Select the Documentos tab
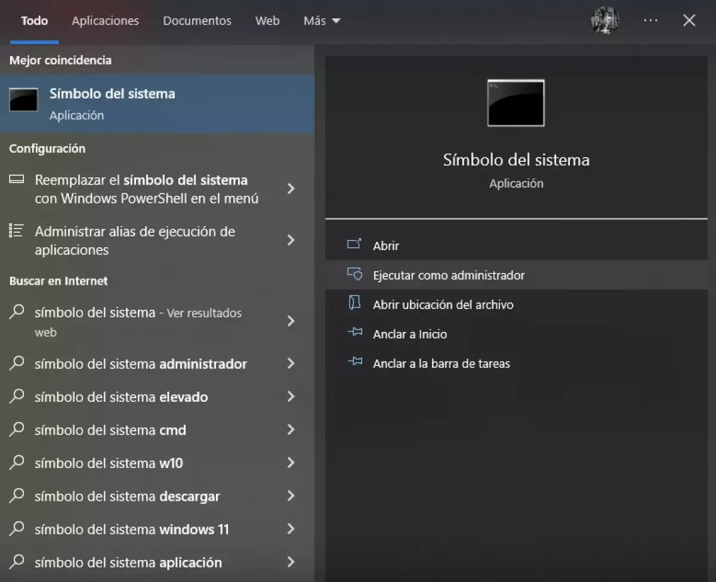Screen dimensions: 716x582 coord(197,21)
